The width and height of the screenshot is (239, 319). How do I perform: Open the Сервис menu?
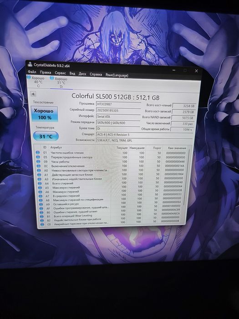click(61, 73)
